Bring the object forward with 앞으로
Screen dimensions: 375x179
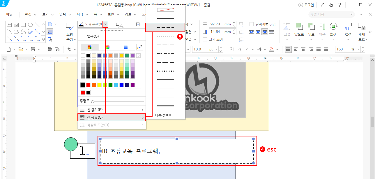click(299, 29)
